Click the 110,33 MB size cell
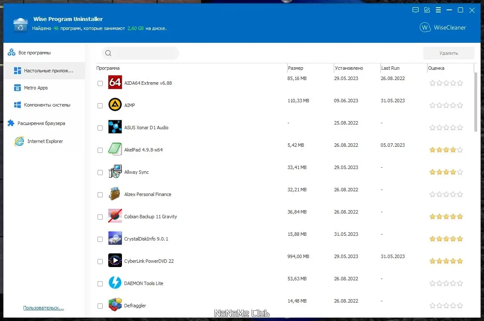 point(298,101)
